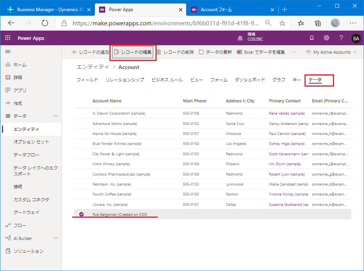Open a new browser tab

285,10
